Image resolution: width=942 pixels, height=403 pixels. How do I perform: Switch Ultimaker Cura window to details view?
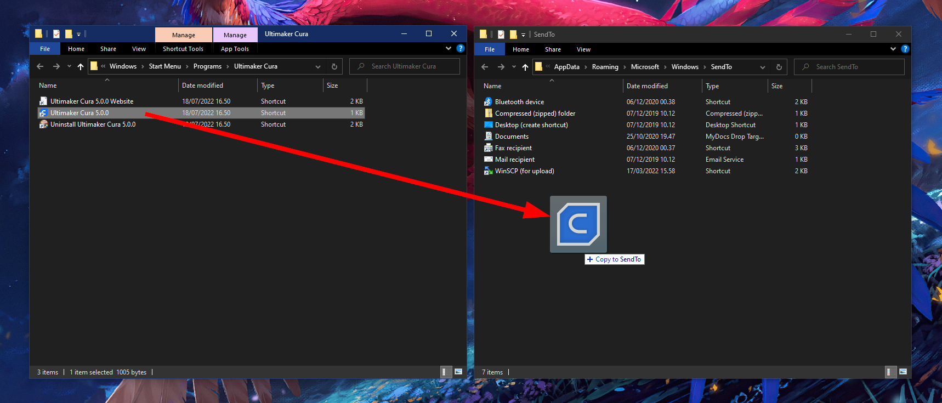click(x=446, y=372)
